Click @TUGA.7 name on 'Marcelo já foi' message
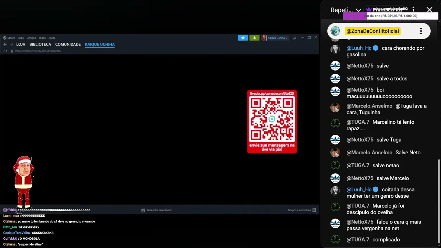 (x=358, y=206)
